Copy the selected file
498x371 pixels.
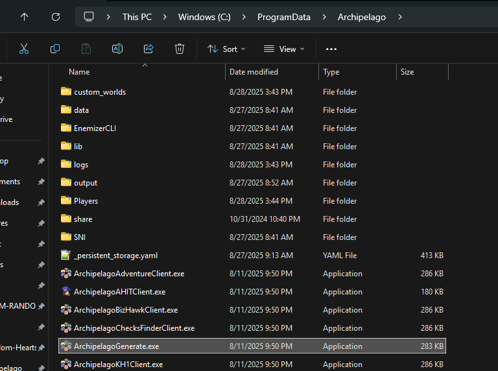click(55, 49)
